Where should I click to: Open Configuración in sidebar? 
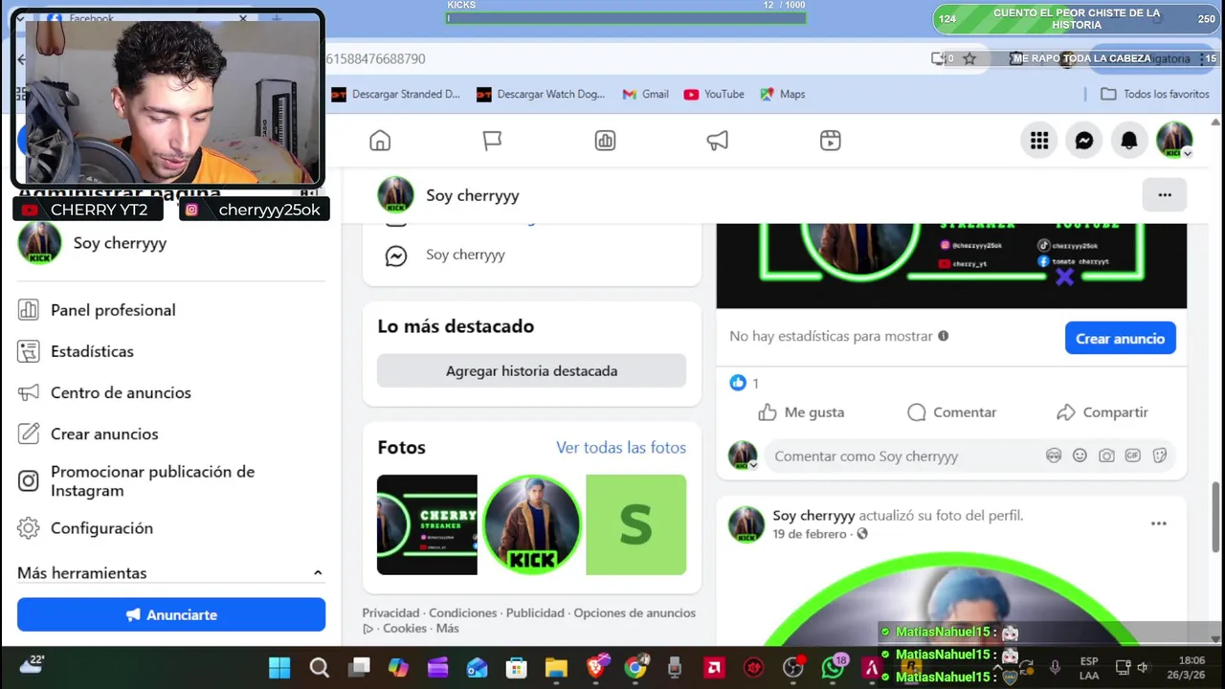[101, 528]
